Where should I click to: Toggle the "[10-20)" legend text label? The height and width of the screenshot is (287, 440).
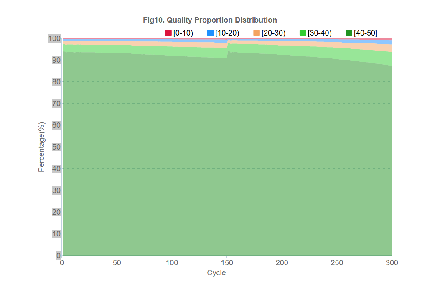tap(227, 33)
